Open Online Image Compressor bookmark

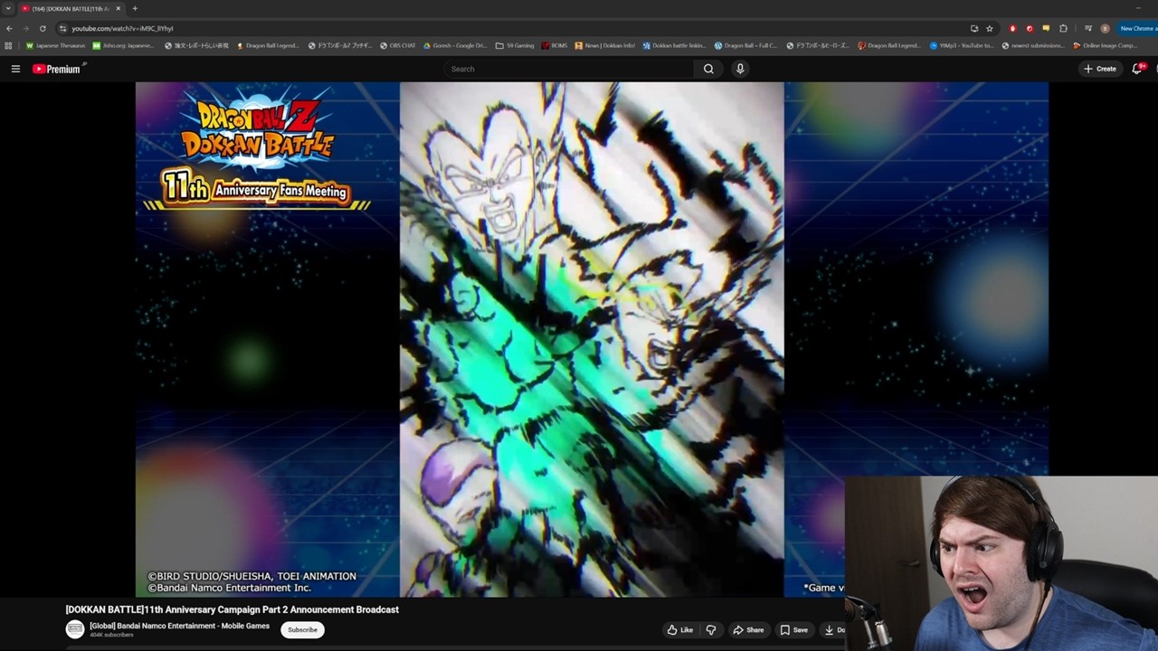point(1106,45)
